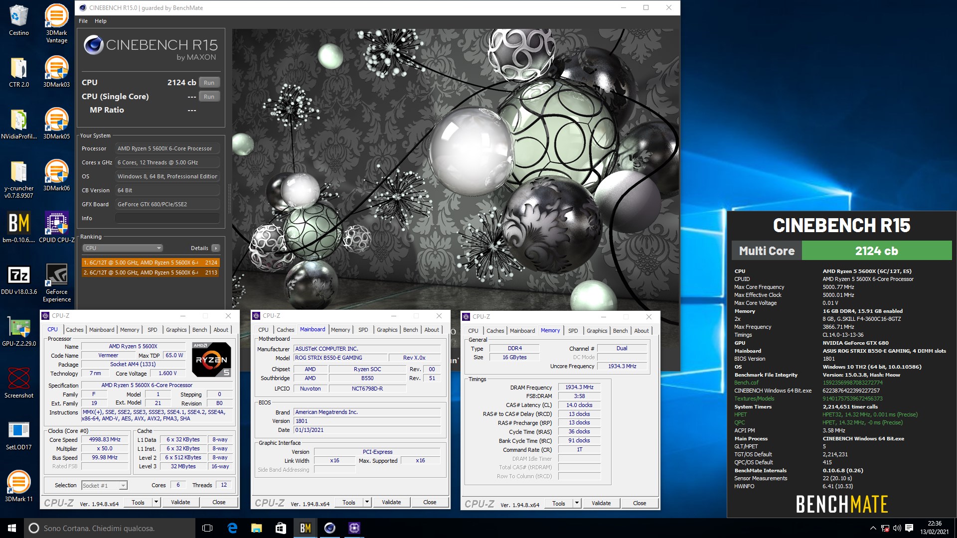957x538 pixels.
Task: Run the CPU Single Core benchmark
Action: (209, 97)
